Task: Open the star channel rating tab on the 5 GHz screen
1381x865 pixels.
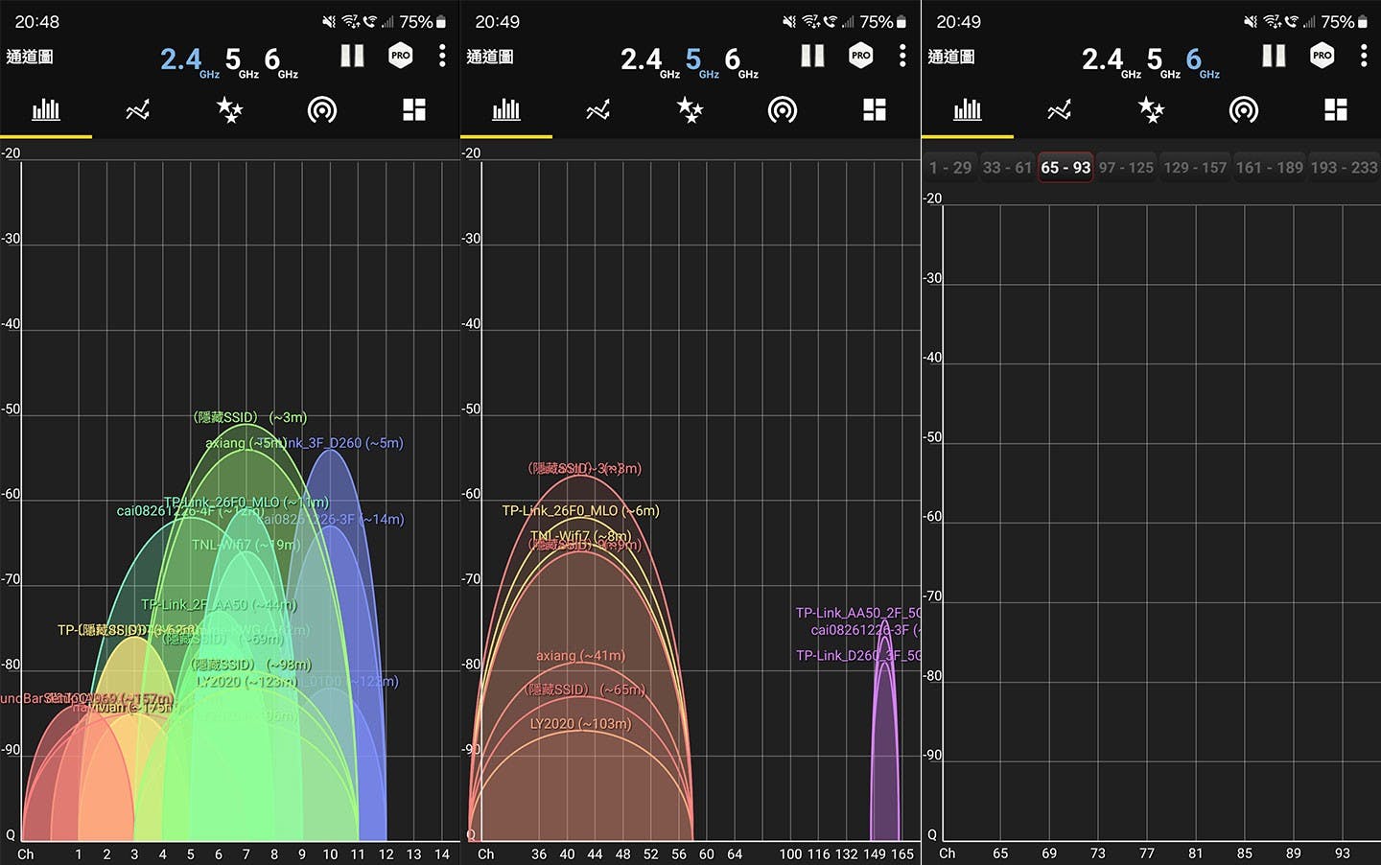Action: (x=690, y=110)
